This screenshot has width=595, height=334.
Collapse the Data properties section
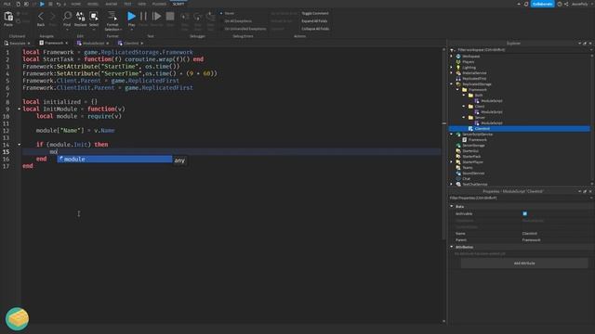tap(452, 206)
